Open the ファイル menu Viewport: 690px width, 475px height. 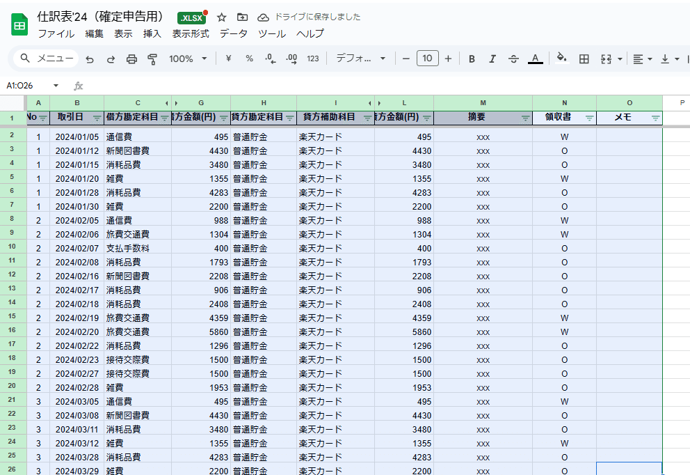click(56, 33)
